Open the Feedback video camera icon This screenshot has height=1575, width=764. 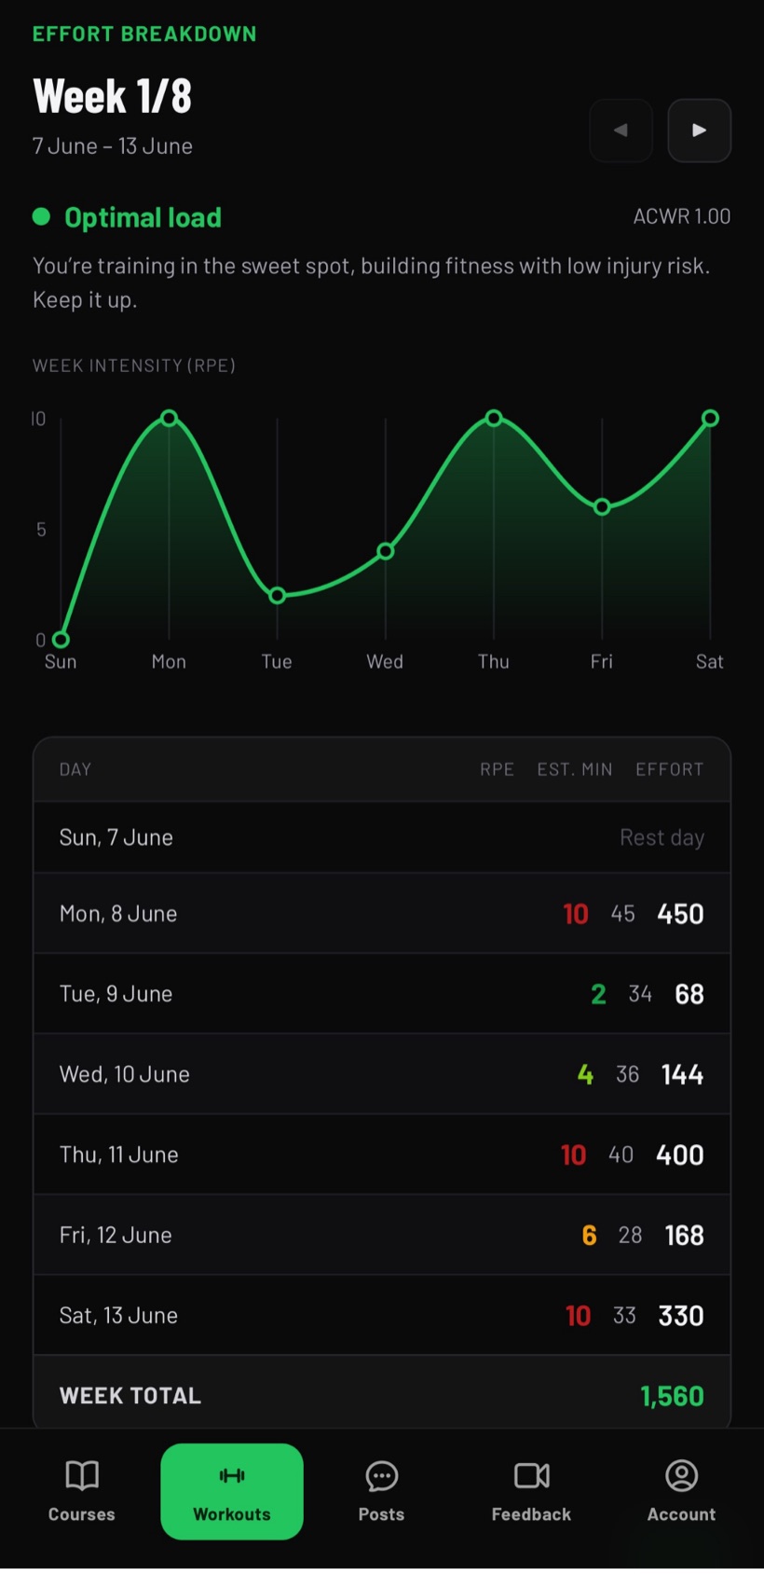coord(532,1475)
